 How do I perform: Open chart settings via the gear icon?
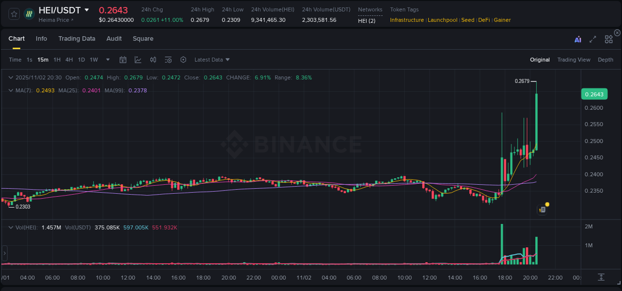(x=183, y=59)
